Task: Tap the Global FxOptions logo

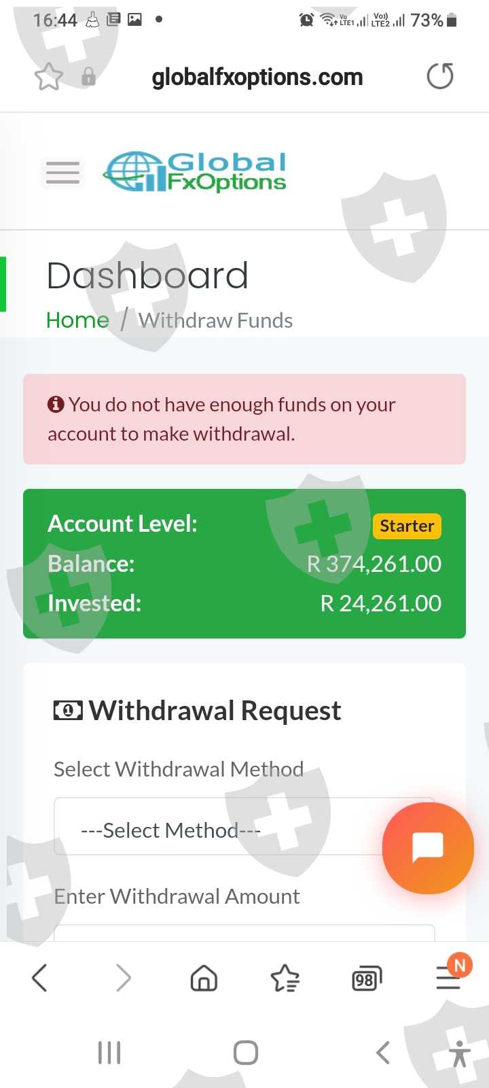Action: (195, 171)
